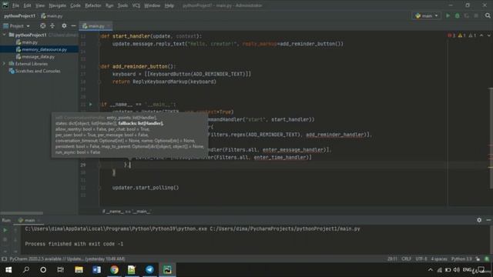The image size is (493, 277).
Task: Open the VCS menu
Action: [136, 5]
